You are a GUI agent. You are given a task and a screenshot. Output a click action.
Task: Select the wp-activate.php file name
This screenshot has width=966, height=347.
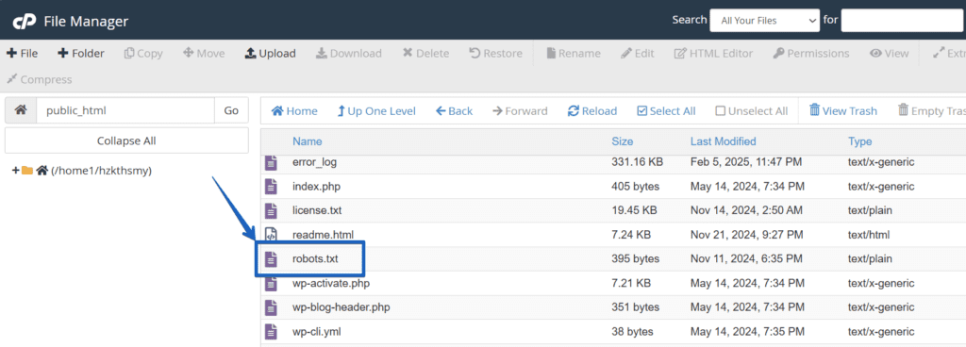click(331, 283)
